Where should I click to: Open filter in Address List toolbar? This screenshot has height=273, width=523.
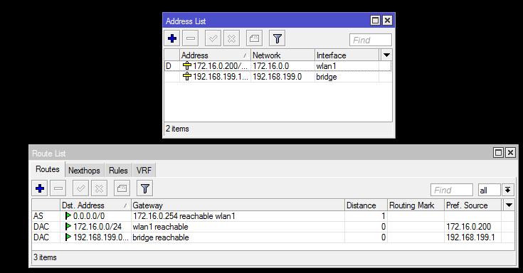click(278, 38)
